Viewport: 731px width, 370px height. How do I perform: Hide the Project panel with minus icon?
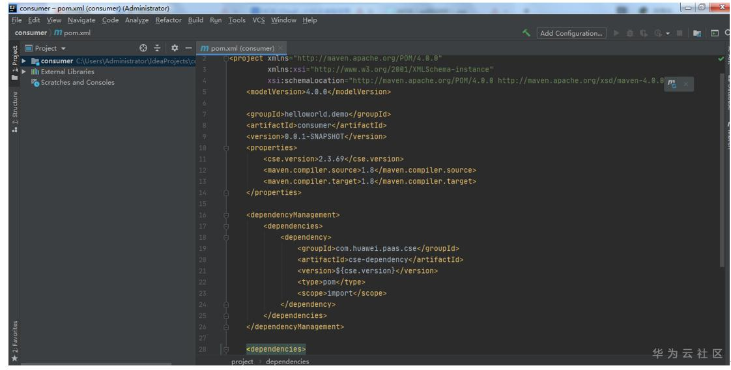[x=188, y=48]
